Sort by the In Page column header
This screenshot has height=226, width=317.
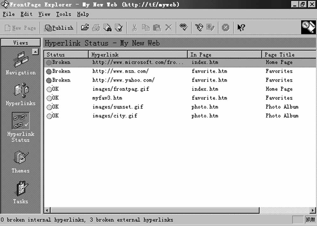click(225, 55)
